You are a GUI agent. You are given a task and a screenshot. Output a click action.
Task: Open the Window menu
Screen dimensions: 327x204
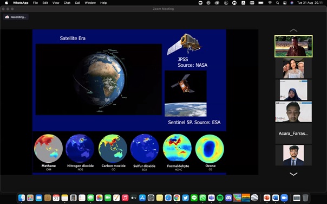pos(90,3)
